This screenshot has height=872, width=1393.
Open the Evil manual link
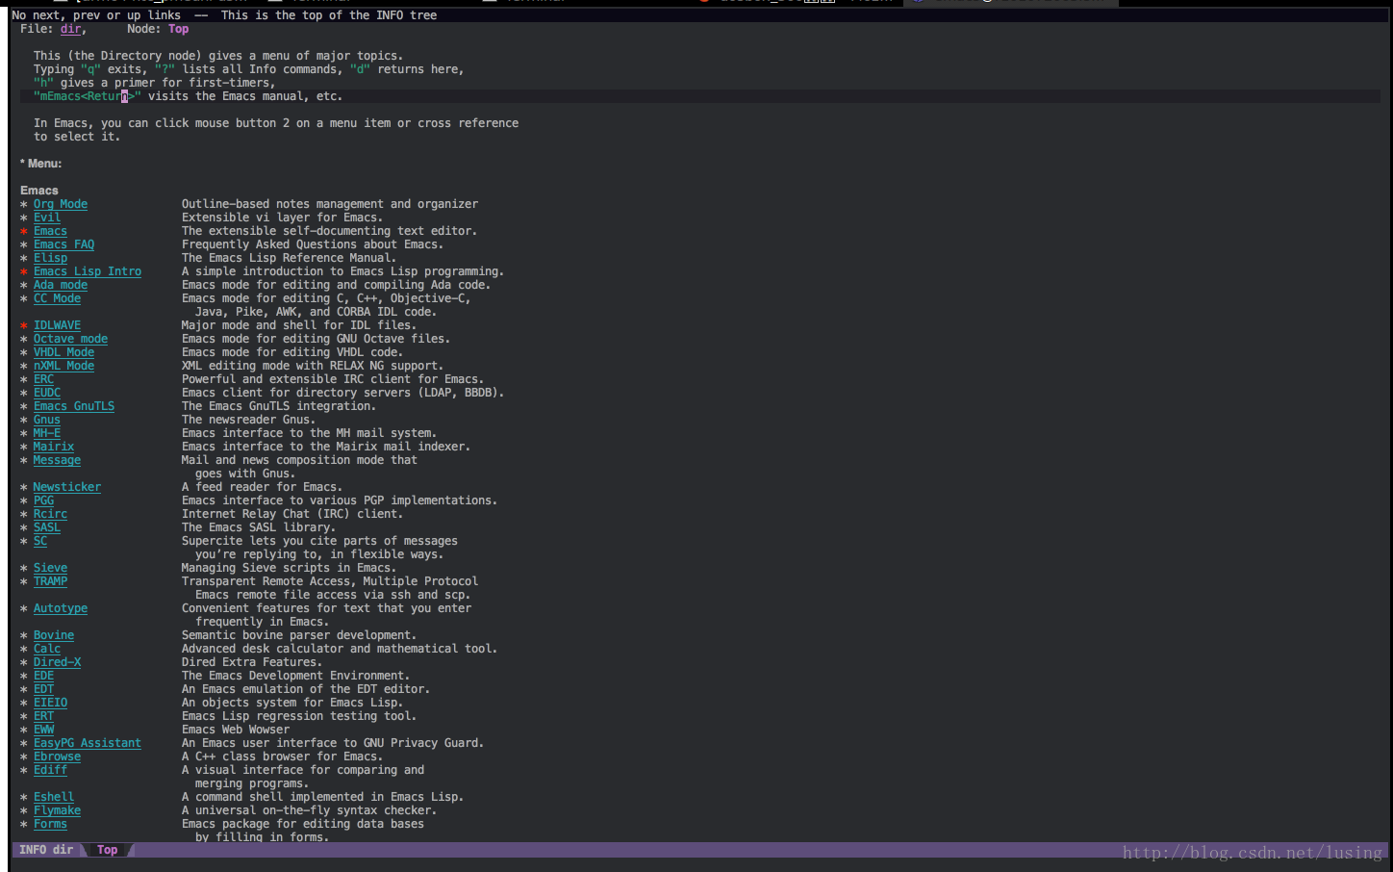(x=47, y=218)
